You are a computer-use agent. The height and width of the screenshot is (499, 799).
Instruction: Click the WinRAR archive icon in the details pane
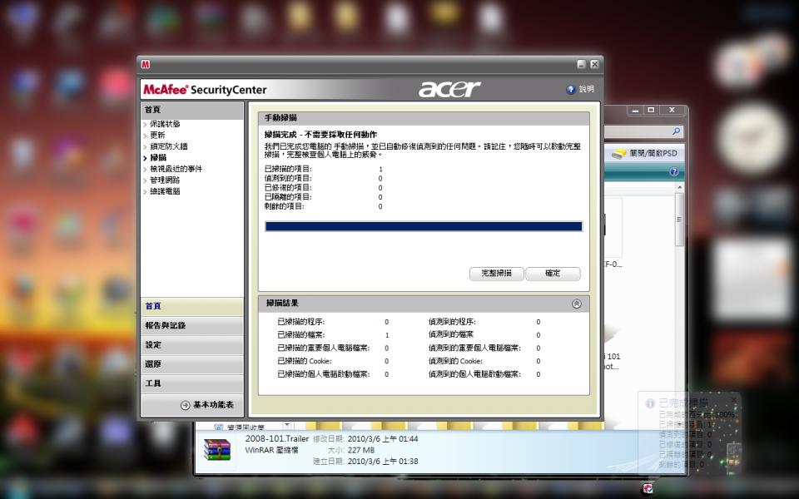coord(217,450)
